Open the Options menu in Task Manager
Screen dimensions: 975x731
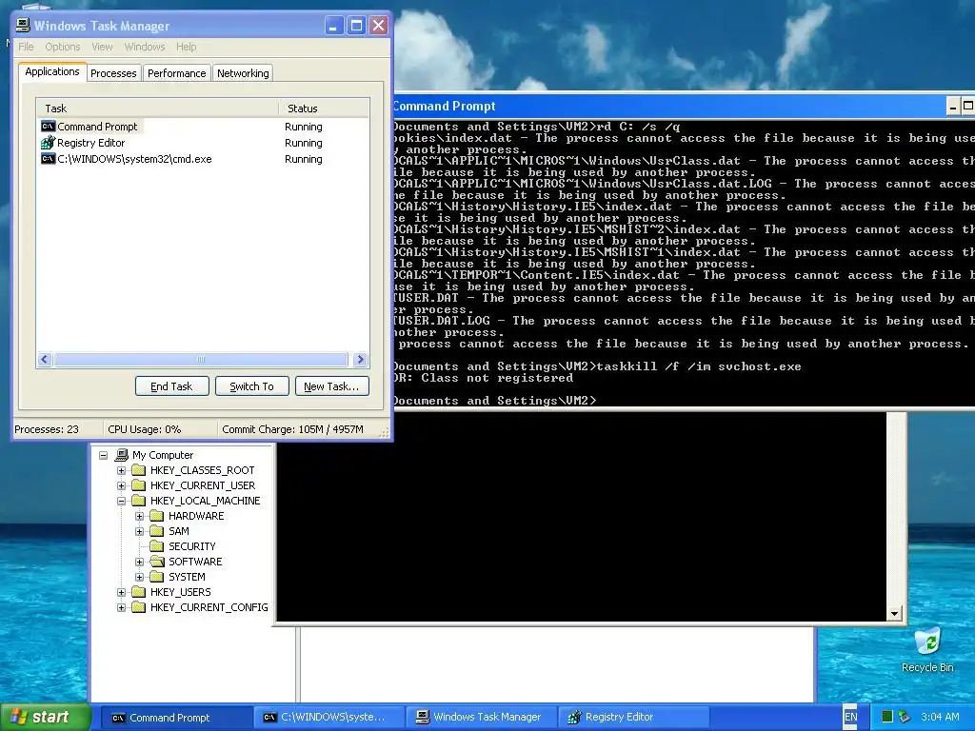click(62, 47)
